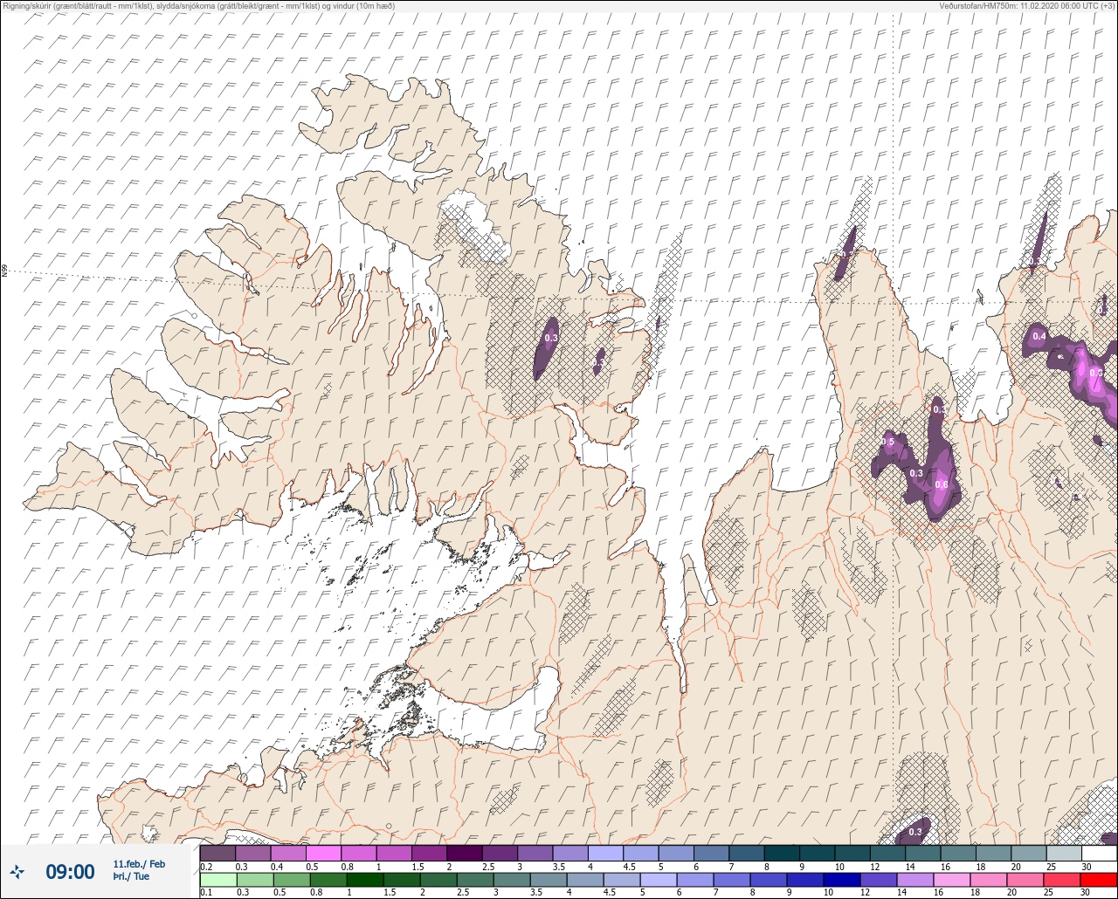This screenshot has width=1118, height=899.
Task: Select the darkest purple 2 swatch in upper legend
Action: click(x=465, y=853)
